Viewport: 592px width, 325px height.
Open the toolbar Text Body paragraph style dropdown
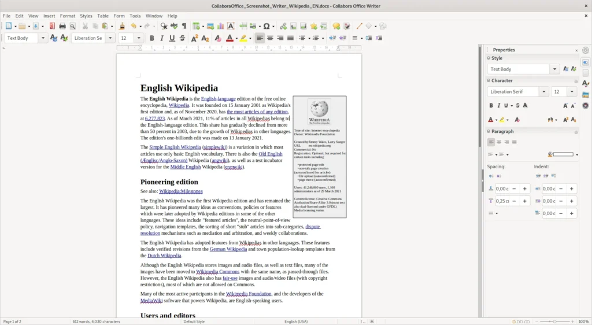43,38
